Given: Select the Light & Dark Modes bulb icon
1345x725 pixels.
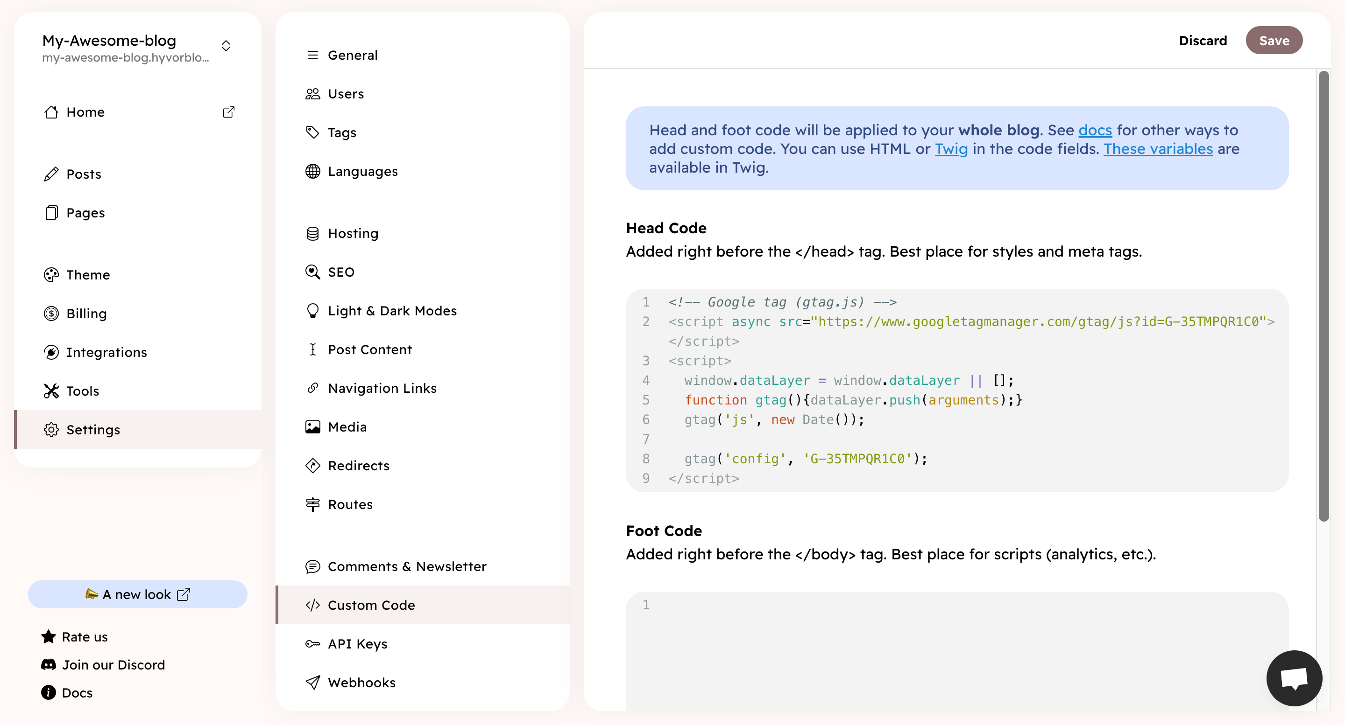Looking at the screenshot, I should pos(312,310).
